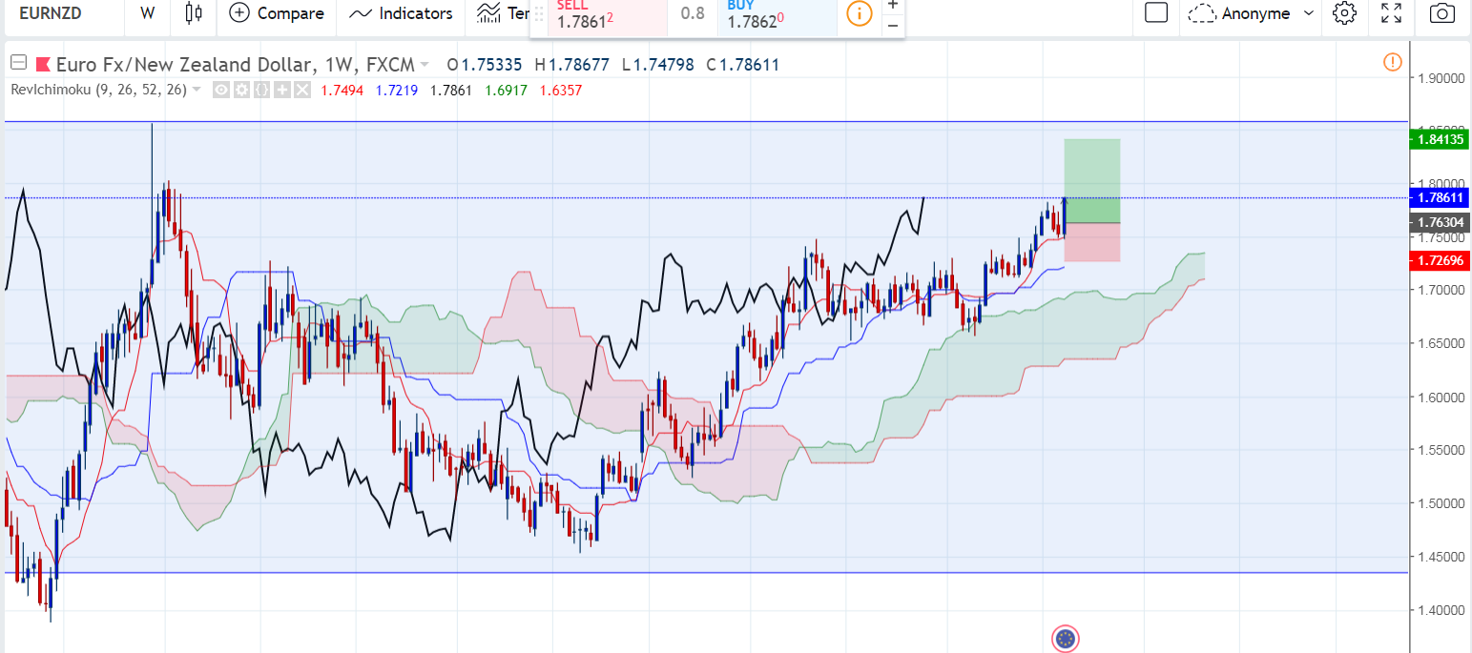Expand the arrow next to RevIchimoku label
This screenshot has width=1472, height=653.
click(x=197, y=90)
